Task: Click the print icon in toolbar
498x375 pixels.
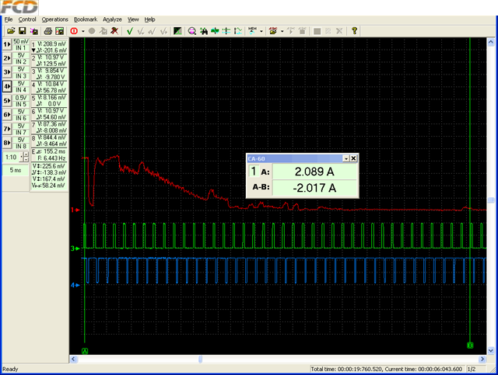Action: (x=47, y=31)
